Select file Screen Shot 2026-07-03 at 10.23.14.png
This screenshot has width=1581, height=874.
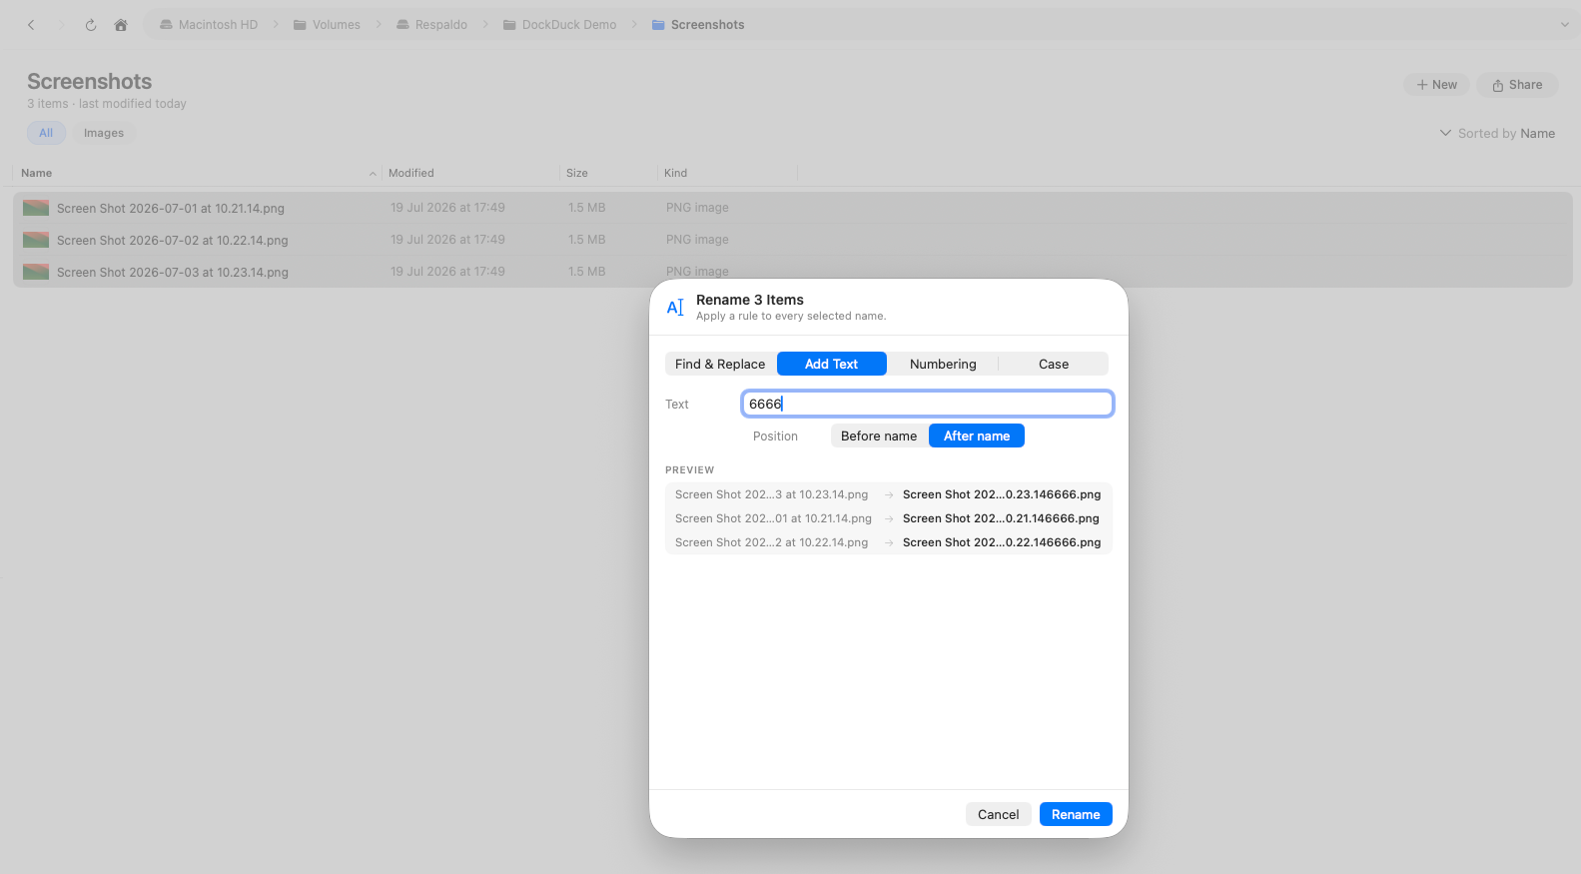click(x=792, y=272)
